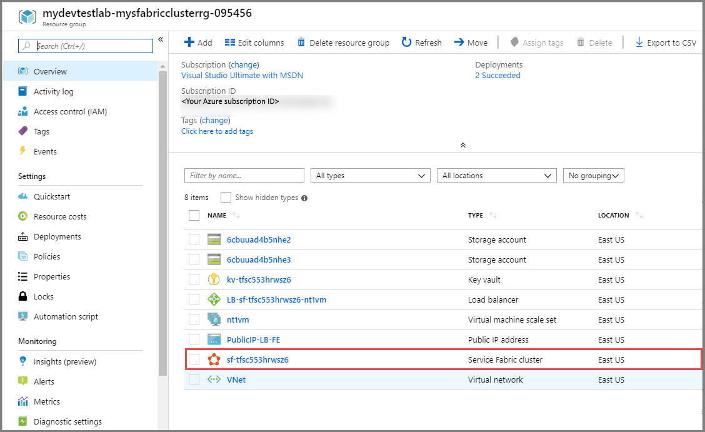Viewport: 705px width, 432px height.
Task: Collapse the sidebar with double chevron
Action: 161,39
